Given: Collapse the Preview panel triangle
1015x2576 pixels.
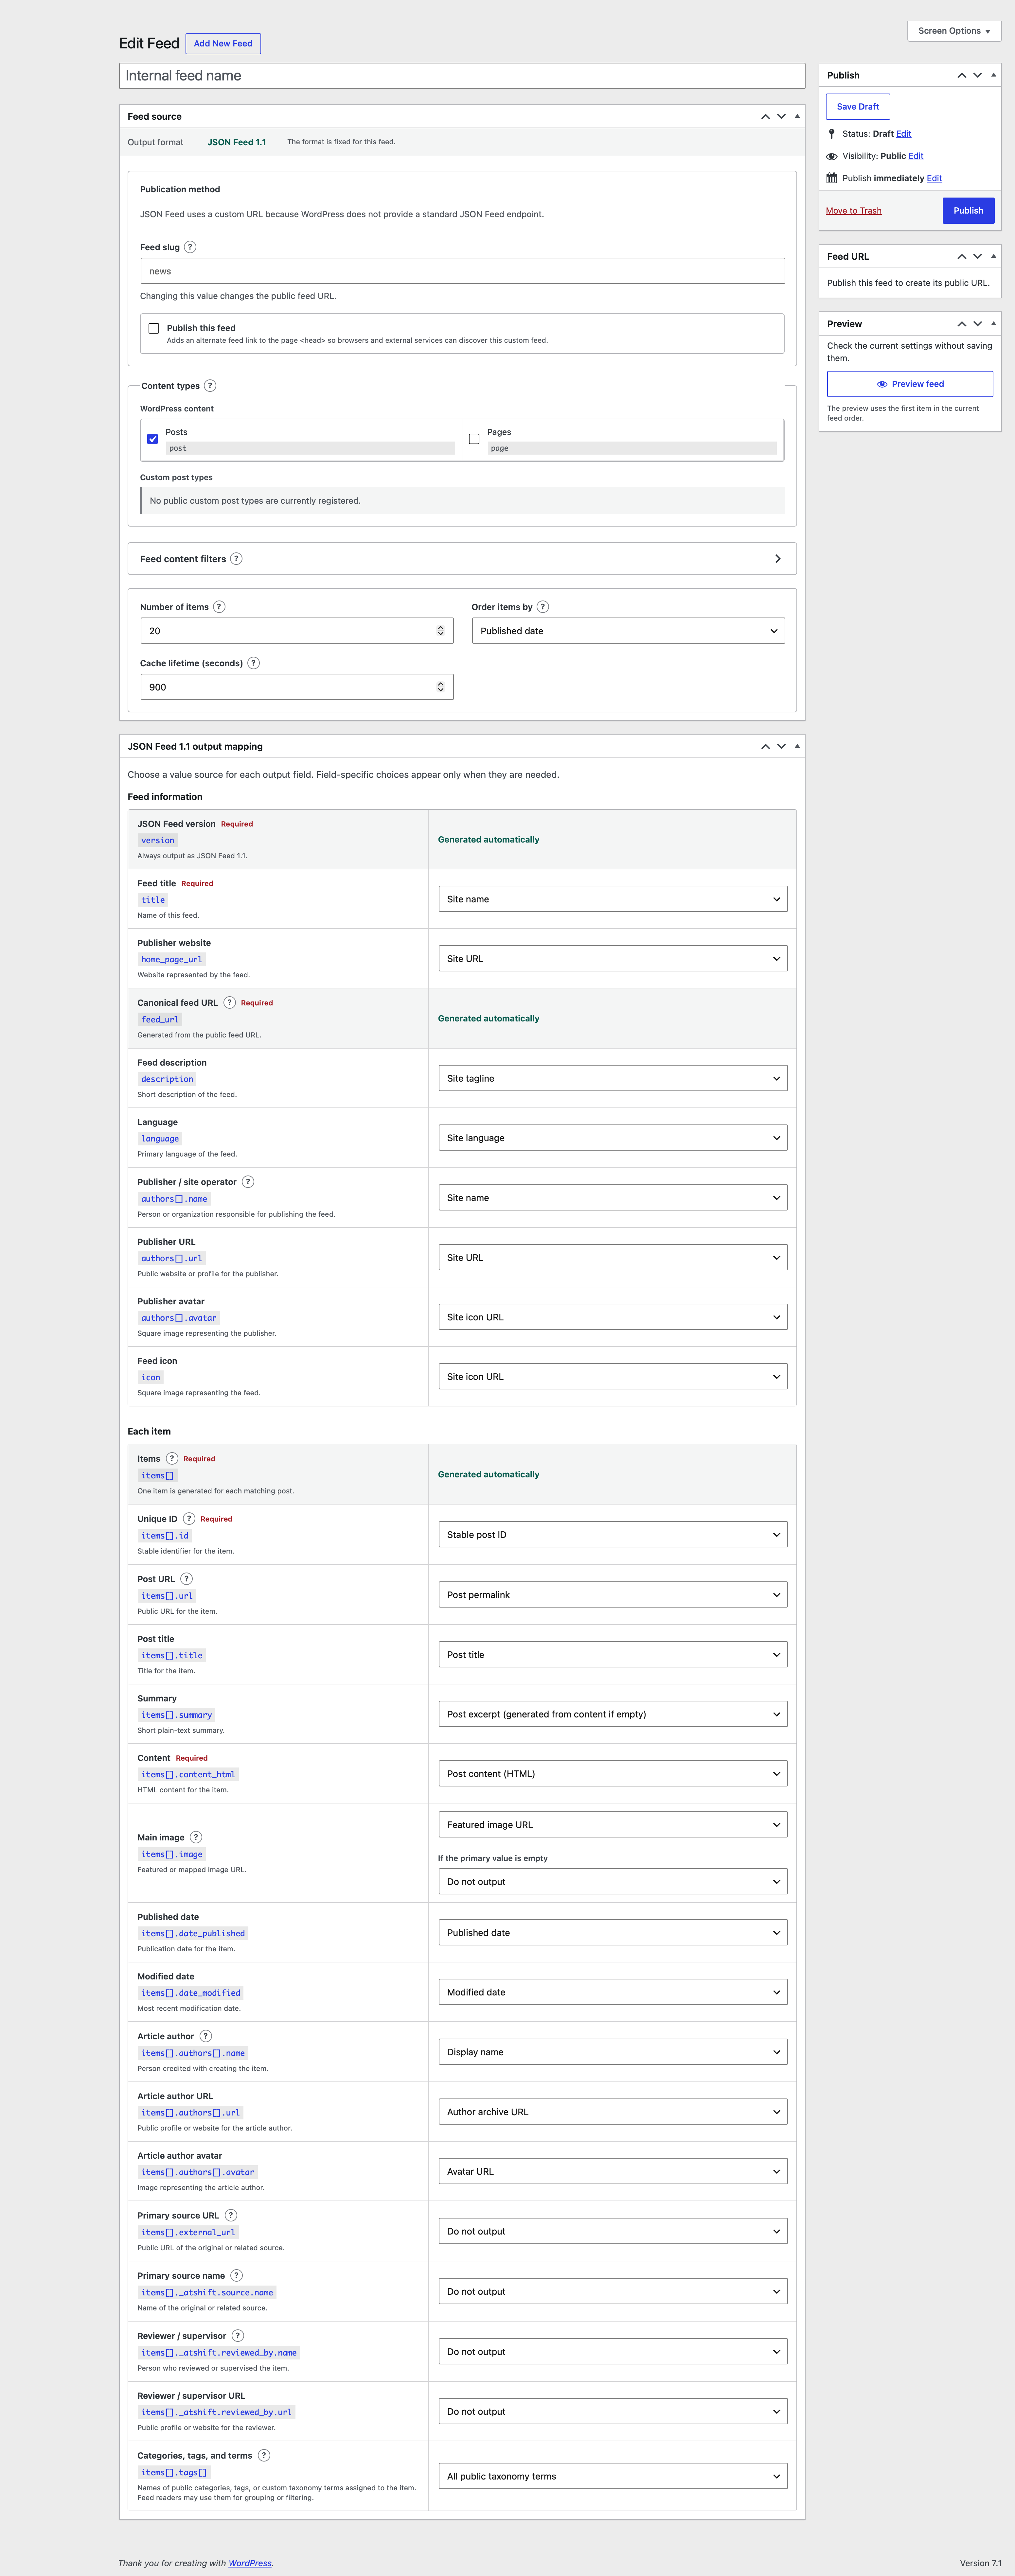Looking at the screenshot, I should click(993, 324).
